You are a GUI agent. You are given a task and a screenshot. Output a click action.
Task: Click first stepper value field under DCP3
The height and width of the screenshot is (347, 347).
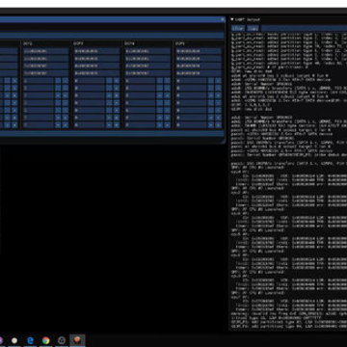pyautogui.click(x=90, y=81)
